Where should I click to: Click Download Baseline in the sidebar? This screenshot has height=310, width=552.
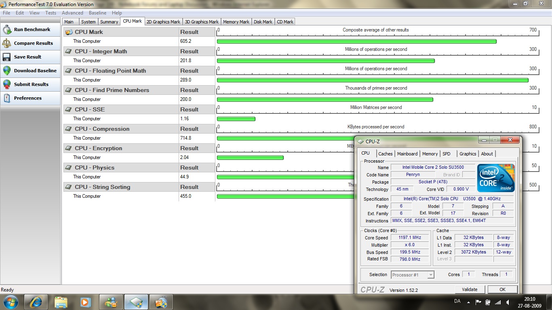[30, 71]
